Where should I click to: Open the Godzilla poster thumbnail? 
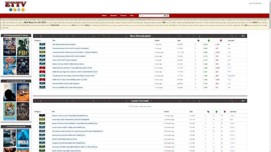coord(23,138)
